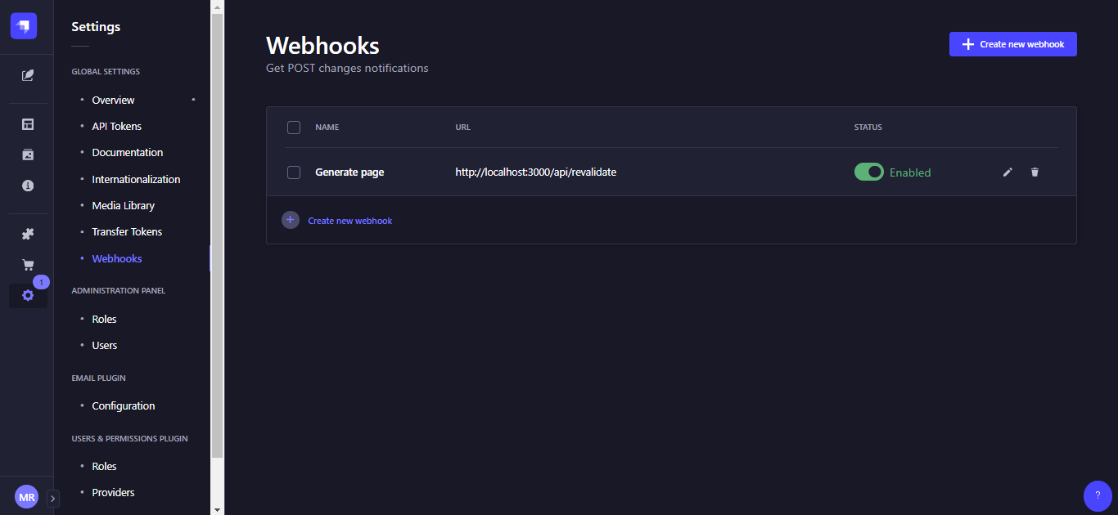Go to API Tokens settings
Viewport: 1118px width, 515px height.
(116, 127)
